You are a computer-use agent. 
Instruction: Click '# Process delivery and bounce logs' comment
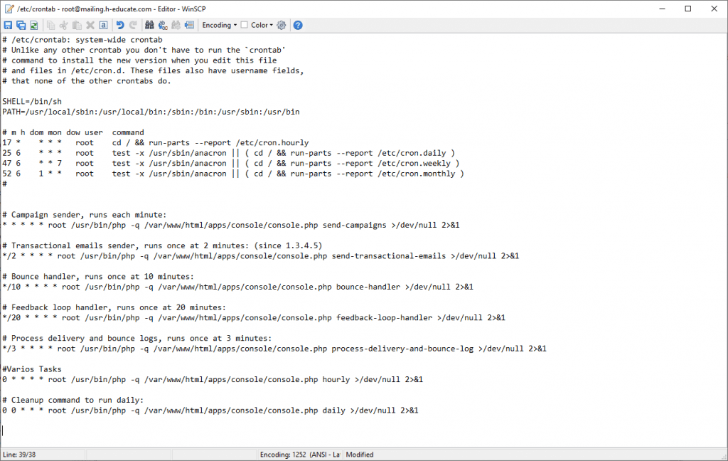point(137,339)
